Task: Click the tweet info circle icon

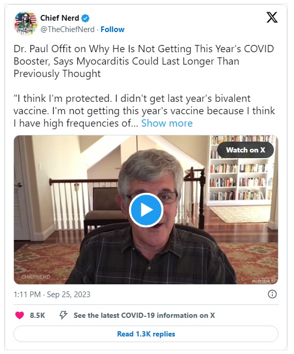Action: click(272, 294)
